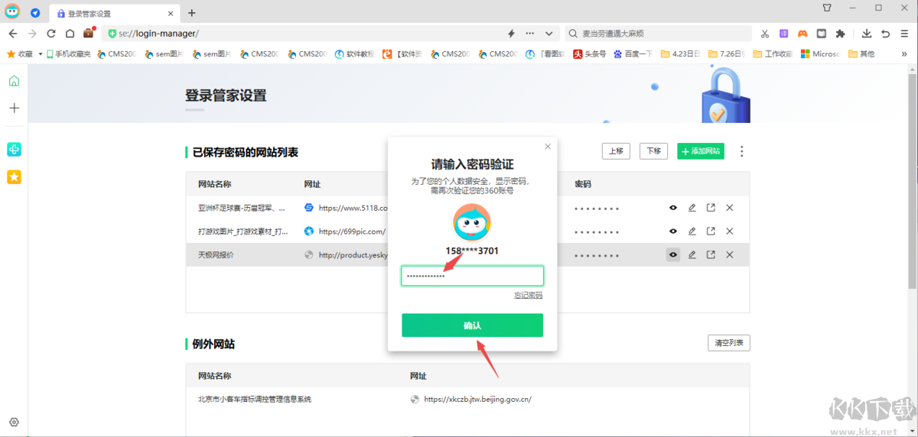Open the puzzle-piece extensions icon

click(841, 34)
